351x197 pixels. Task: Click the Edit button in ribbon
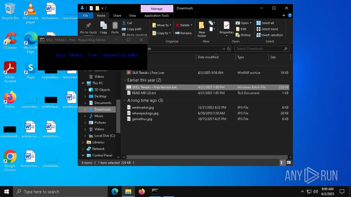click(x=241, y=29)
